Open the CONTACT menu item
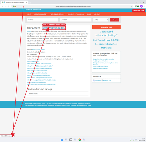 tap(97, 14)
